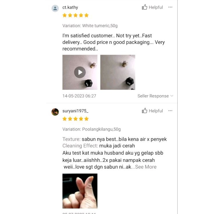Open suryani1975_ username link
The image size is (214, 214).
75,111
